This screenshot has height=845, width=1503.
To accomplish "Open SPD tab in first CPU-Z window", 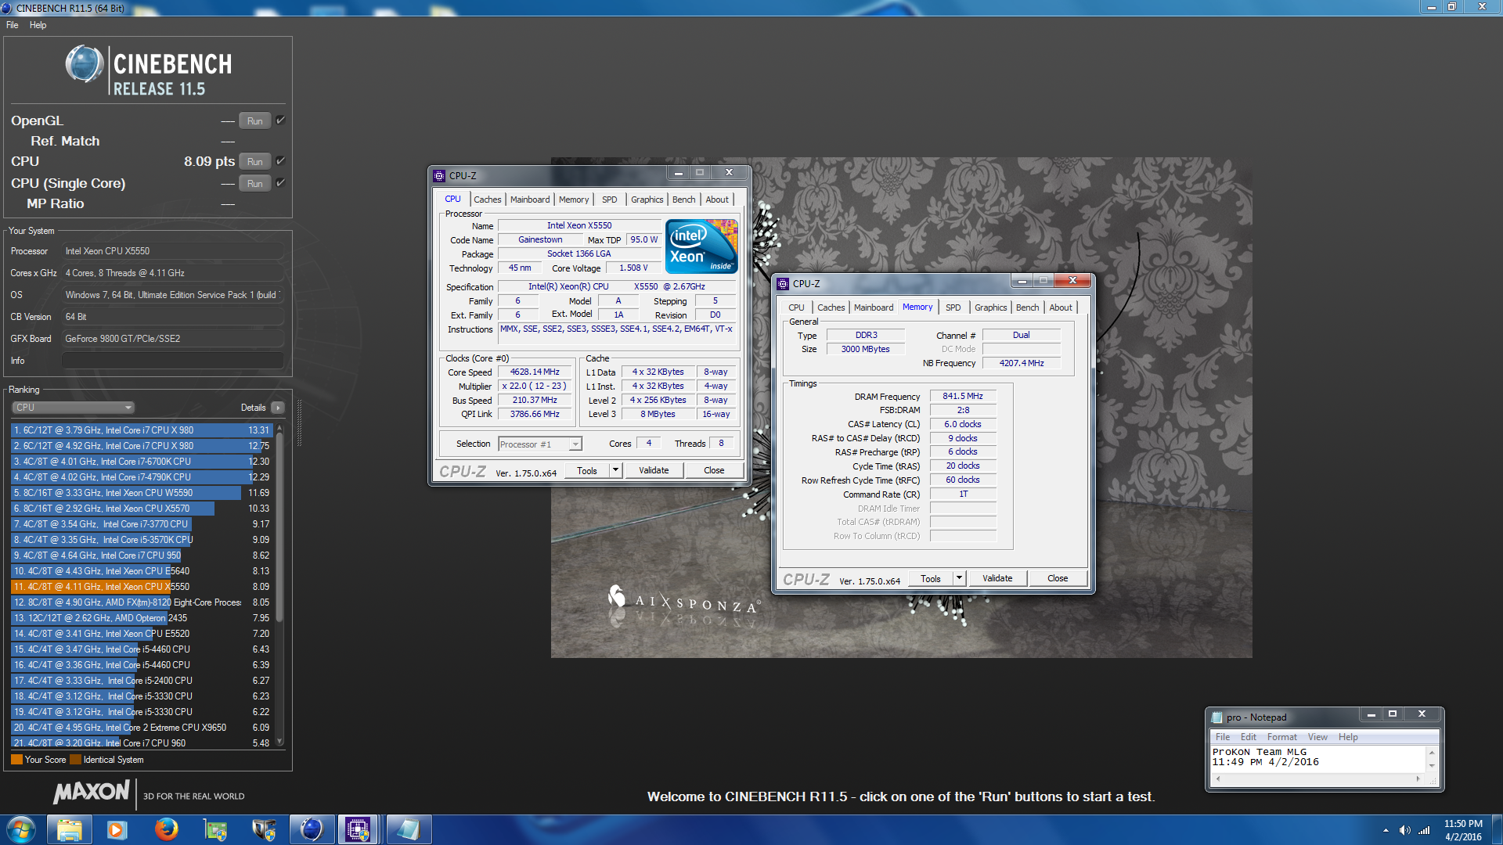I will coord(610,200).
